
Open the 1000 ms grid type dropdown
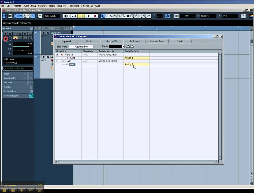pyautogui.click(x=208, y=16)
